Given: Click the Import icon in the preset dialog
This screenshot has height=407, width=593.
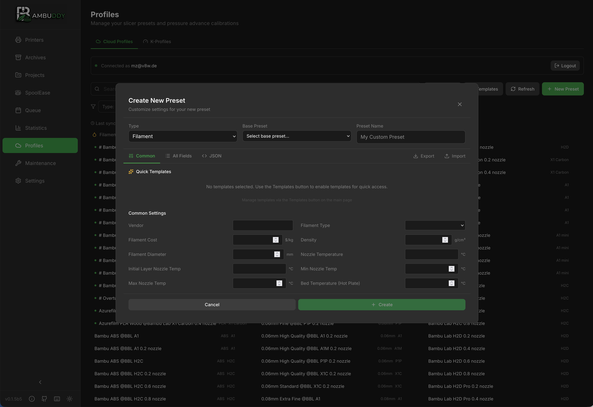Looking at the screenshot, I should (x=446, y=156).
